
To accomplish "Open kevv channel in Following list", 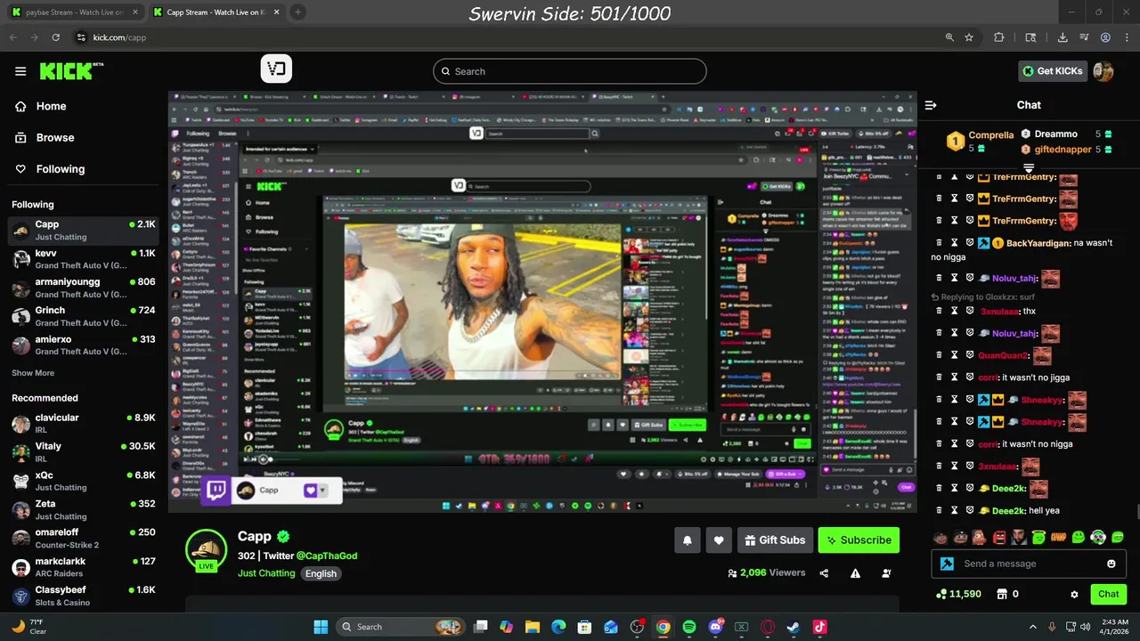I will (84, 259).
